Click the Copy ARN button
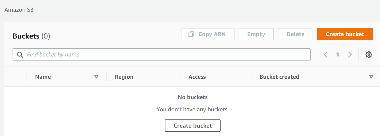380x136 pixels. 208,34
